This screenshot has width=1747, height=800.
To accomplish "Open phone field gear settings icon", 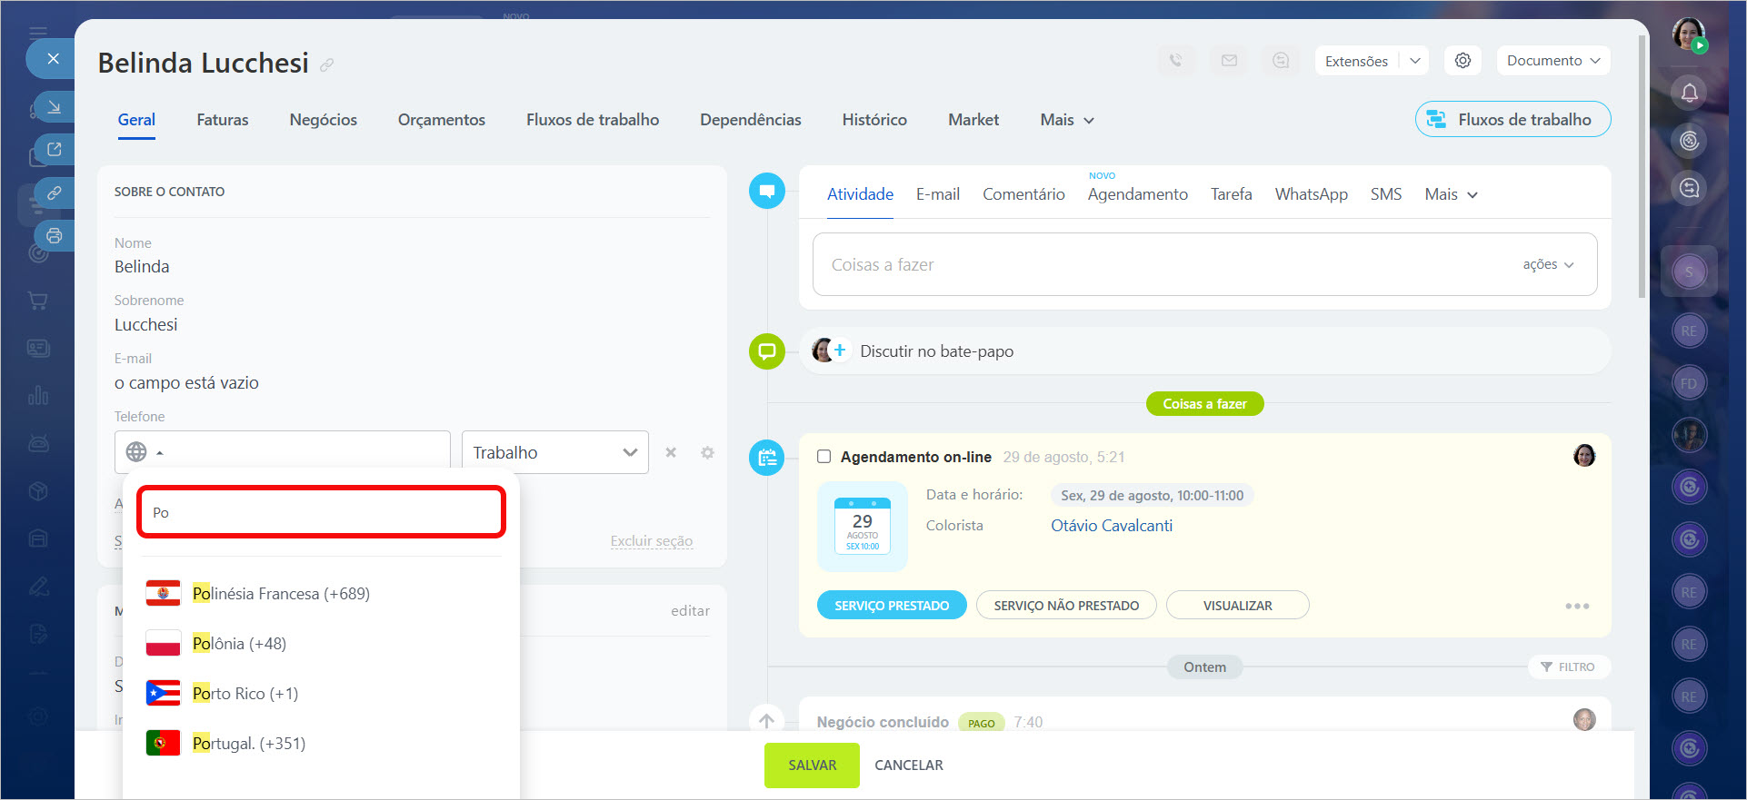I will pyautogui.click(x=707, y=452).
